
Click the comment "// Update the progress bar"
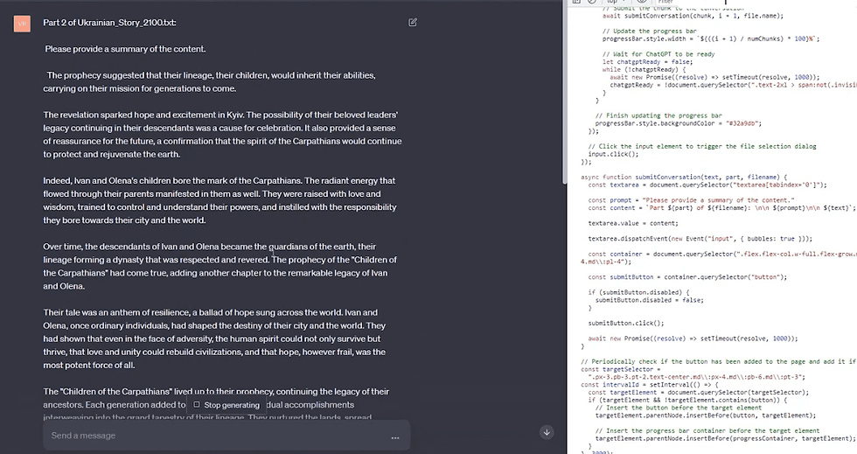(649, 31)
